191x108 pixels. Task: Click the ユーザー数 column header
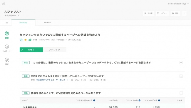(x=113, y=100)
